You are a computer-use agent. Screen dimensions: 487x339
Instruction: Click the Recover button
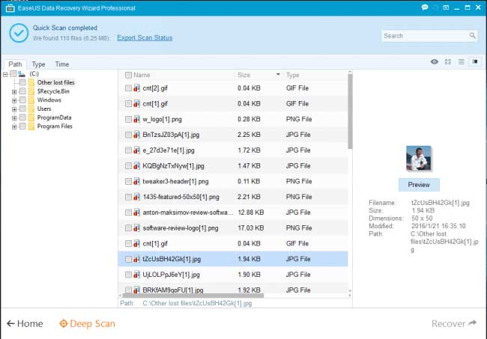click(454, 323)
